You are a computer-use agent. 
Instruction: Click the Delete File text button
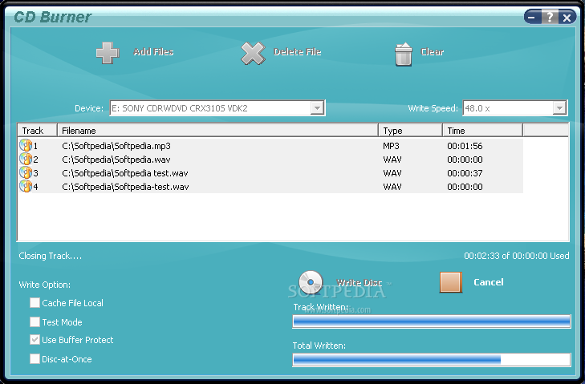tap(298, 52)
